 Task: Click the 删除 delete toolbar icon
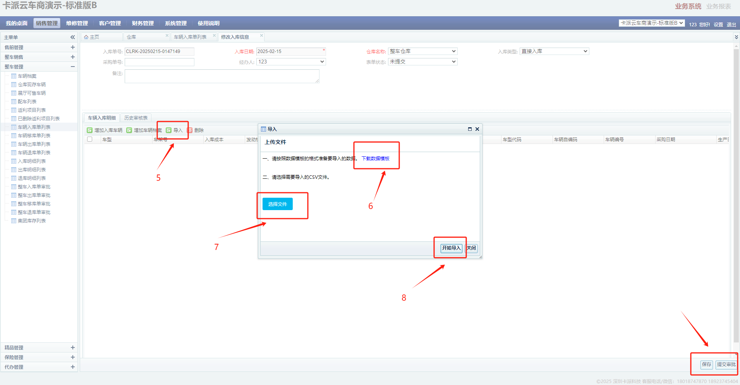[190, 130]
